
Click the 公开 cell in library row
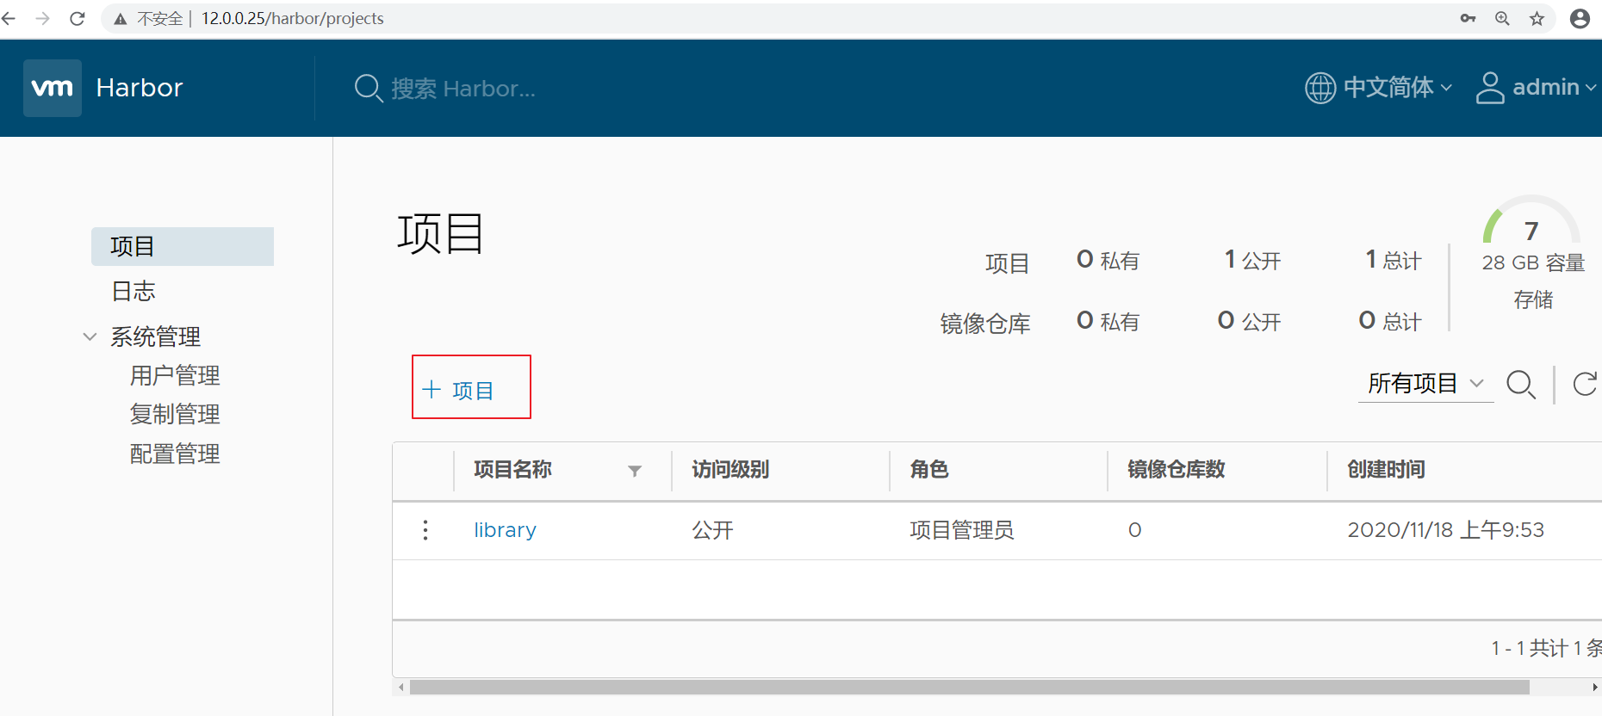tap(713, 530)
